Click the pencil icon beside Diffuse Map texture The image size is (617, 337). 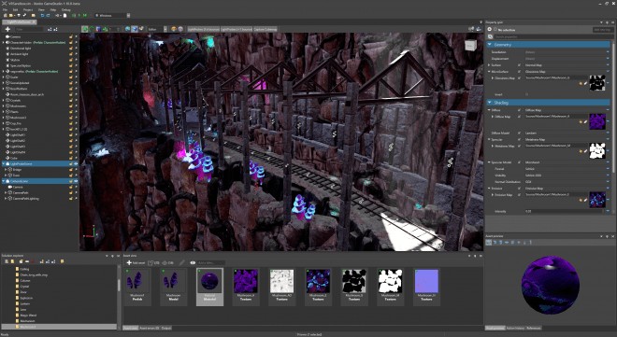click(585, 122)
